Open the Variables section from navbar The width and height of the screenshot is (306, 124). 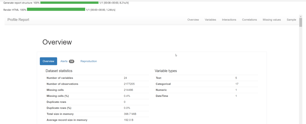tap(210, 20)
